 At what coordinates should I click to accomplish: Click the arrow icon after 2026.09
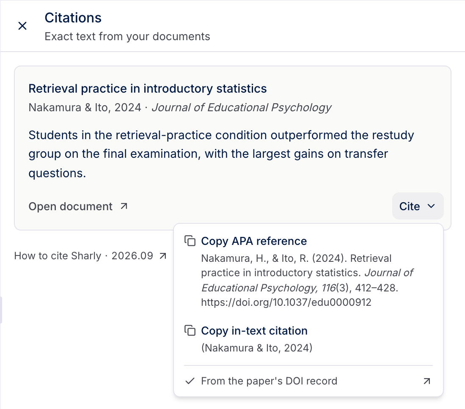coord(163,256)
